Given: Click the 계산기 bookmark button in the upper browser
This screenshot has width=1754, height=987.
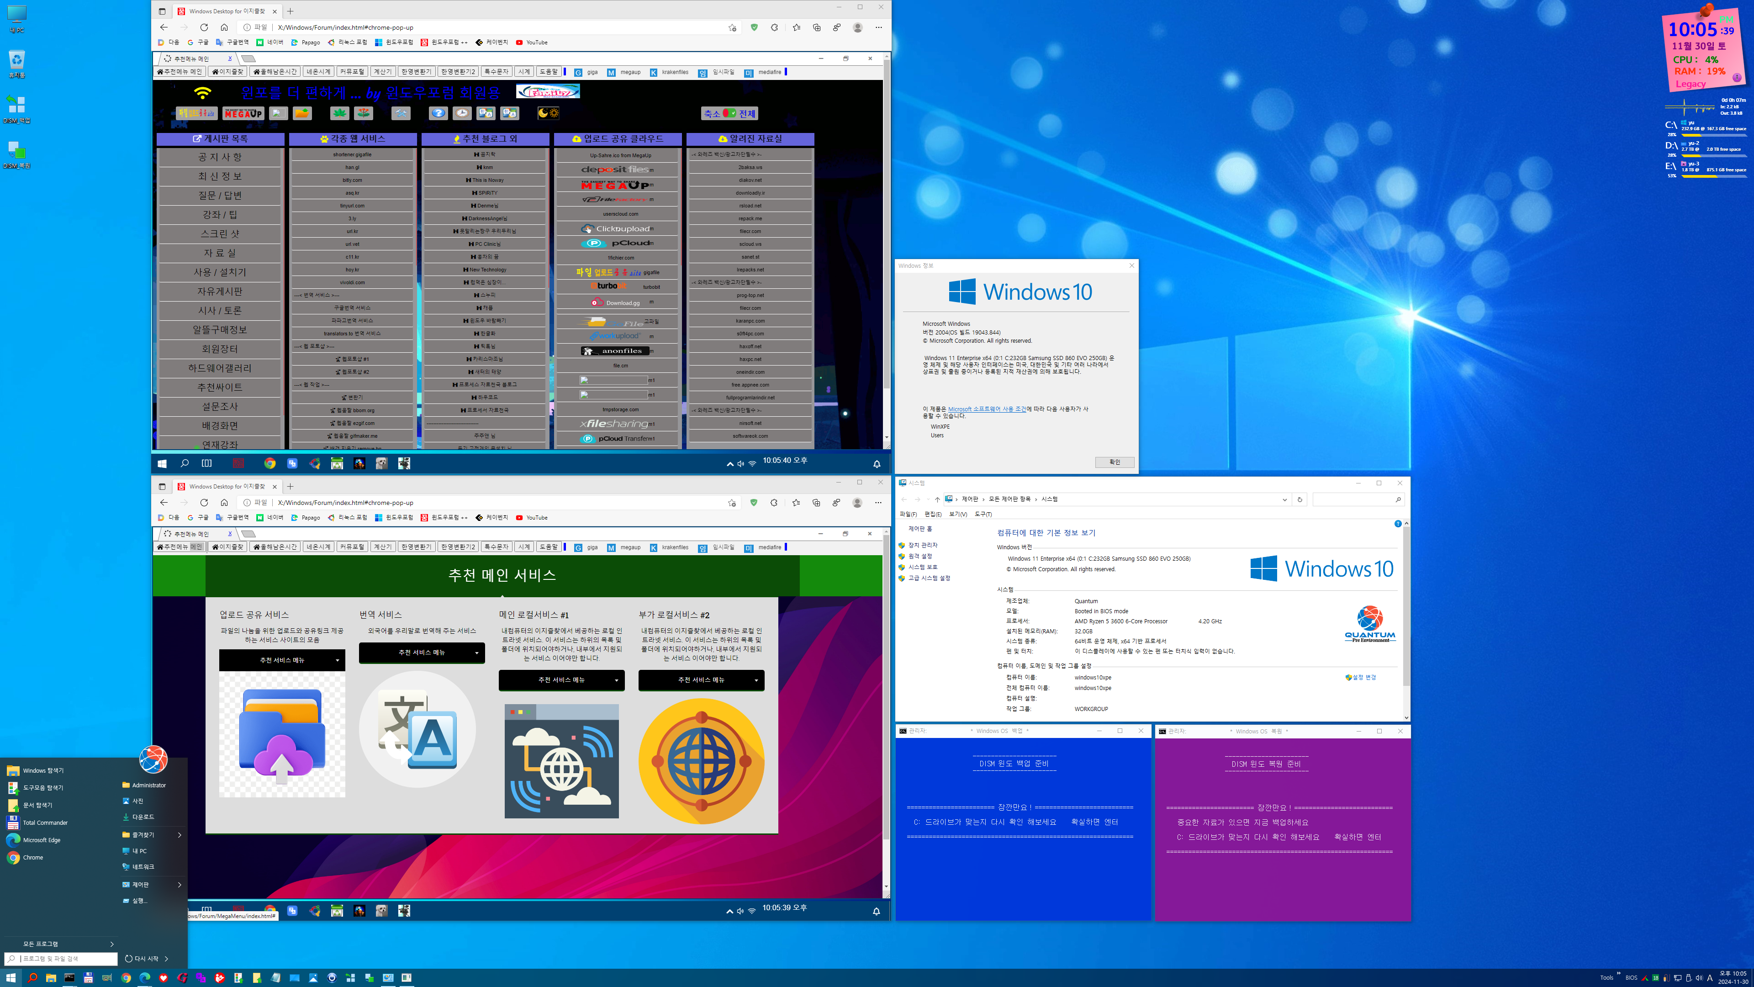Looking at the screenshot, I should (x=383, y=72).
